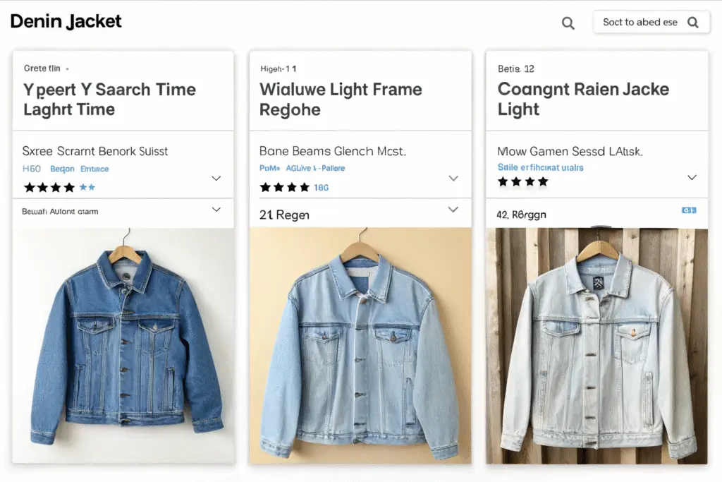The width and height of the screenshot is (722, 482).
Task: Expand Bane Beams Glench Mcst. section chevron
Action: (x=453, y=179)
